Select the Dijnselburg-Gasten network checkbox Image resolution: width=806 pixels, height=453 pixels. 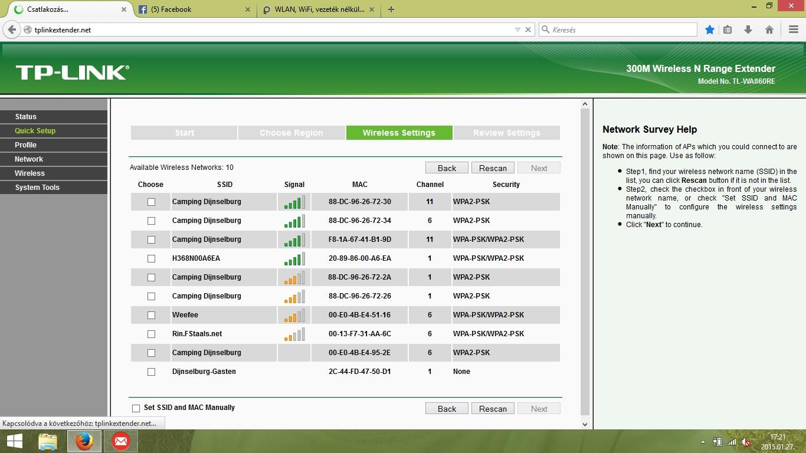[151, 372]
